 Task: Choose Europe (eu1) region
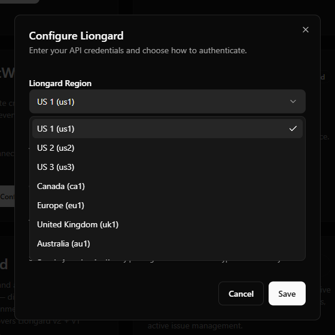pyautogui.click(x=167, y=205)
